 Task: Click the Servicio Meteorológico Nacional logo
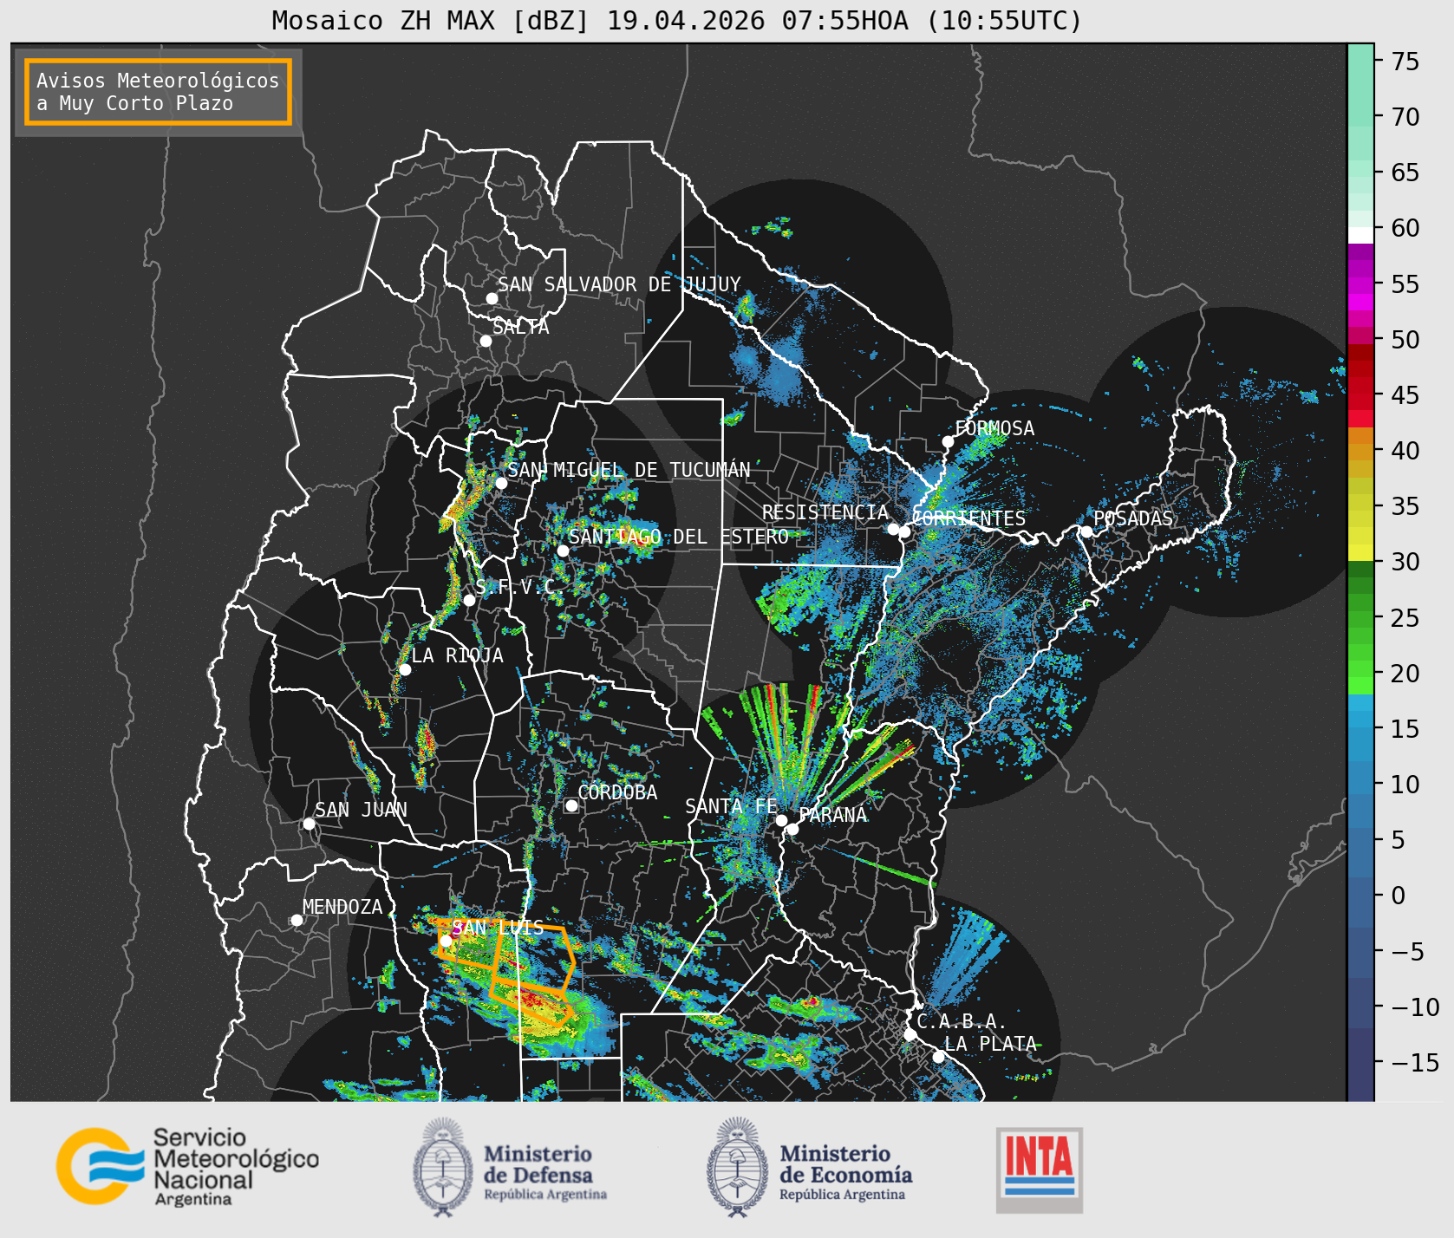pyautogui.click(x=188, y=1166)
